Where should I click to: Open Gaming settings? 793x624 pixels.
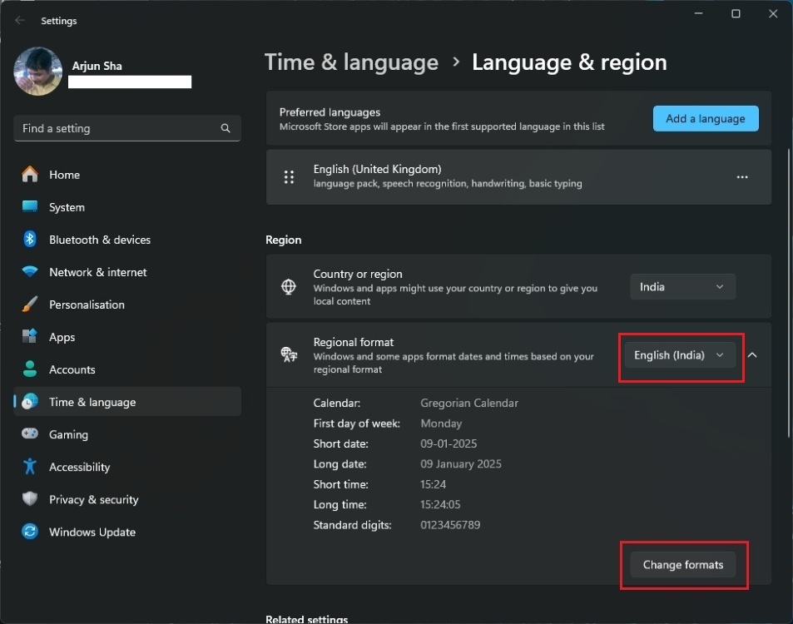[66, 434]
